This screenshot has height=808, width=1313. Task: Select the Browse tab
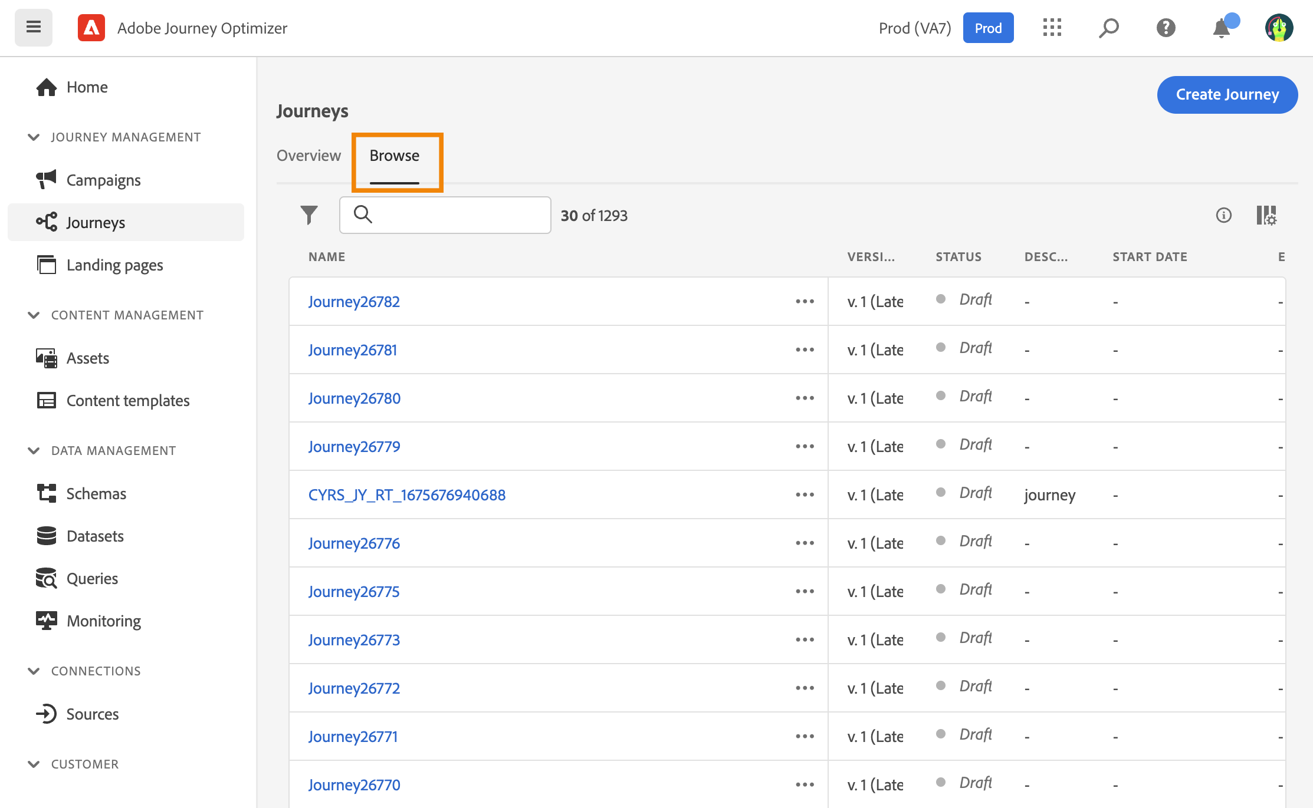point(395,156)
